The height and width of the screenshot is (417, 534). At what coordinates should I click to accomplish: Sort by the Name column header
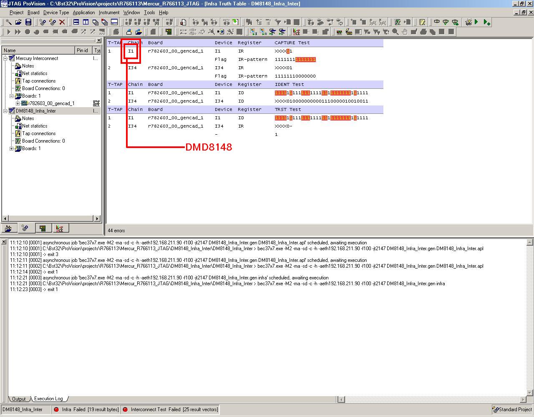coord(38,50)
